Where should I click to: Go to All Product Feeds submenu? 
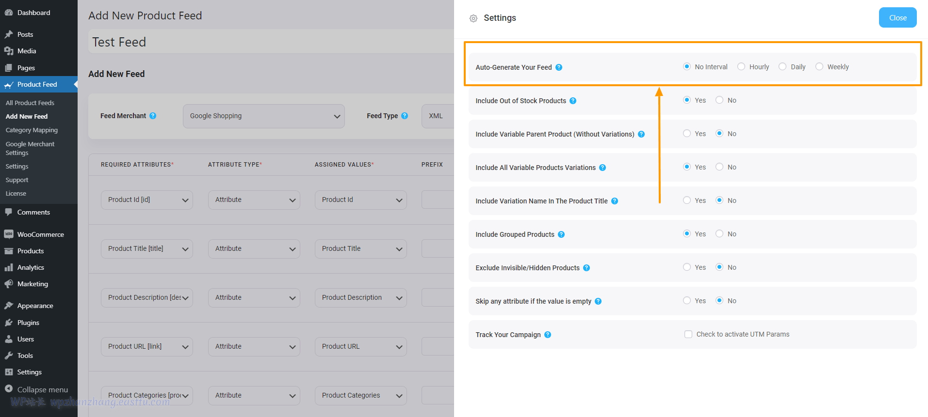(x=30, y=103)
